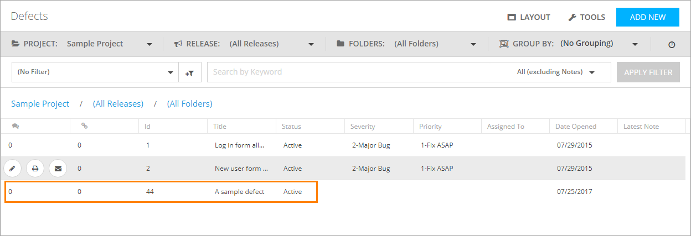691x236 pixels.
Task: Follow the Sample Project breadcrumb link
Action: tap(40, 104)
